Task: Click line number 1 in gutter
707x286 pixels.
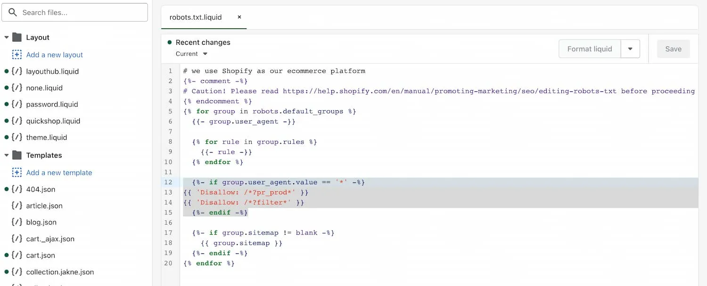Action: (171, 71)
